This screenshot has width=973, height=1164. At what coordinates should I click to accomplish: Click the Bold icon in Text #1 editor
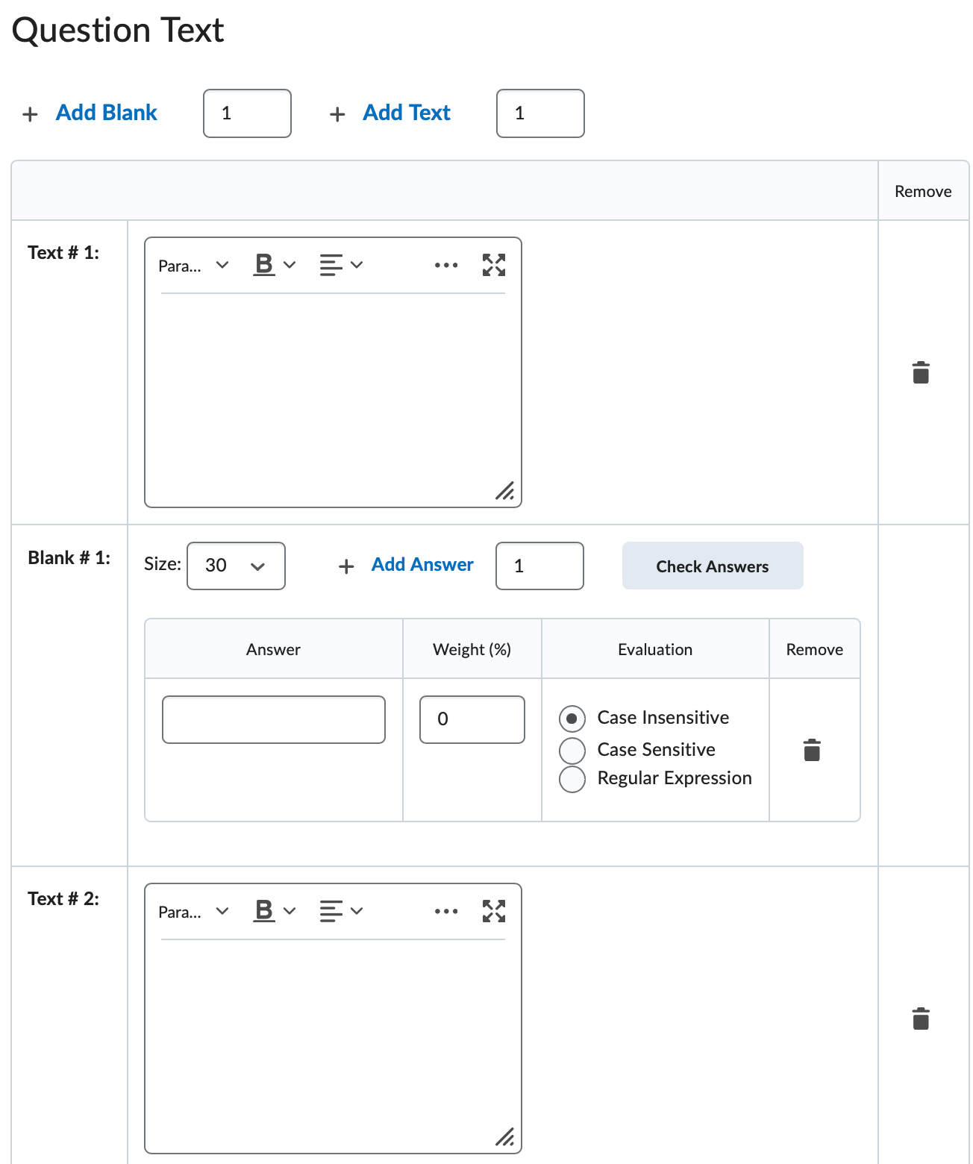(x=264, y=265)
